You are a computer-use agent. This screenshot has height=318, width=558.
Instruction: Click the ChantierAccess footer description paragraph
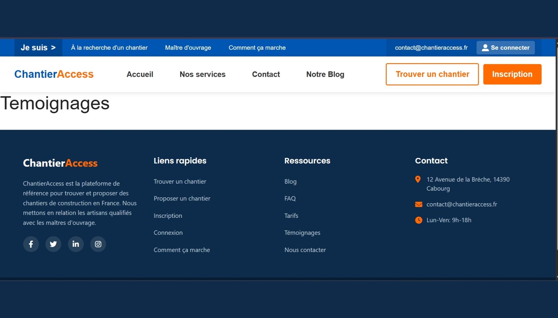click(80, 203)
